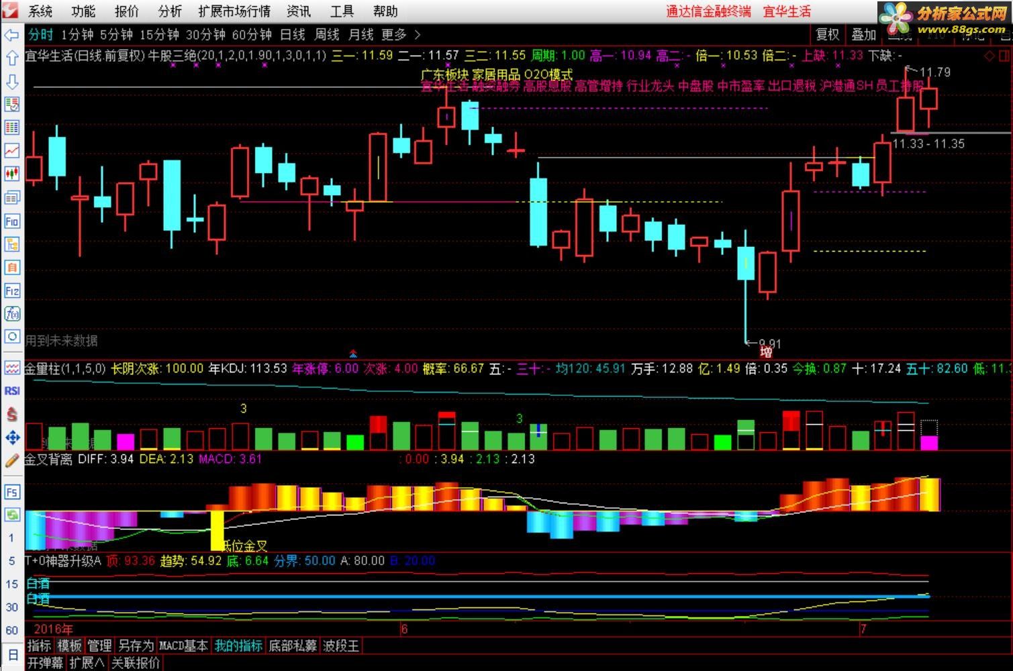Select the 1 minute period in sidebar
Viewport: 1013px width, 671px height.
tap(11, 537)
